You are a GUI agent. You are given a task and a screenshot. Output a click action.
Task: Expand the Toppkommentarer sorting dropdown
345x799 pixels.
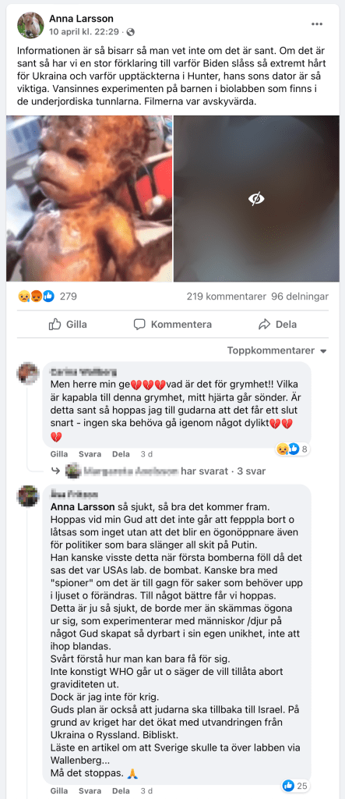tap(276, 351)
